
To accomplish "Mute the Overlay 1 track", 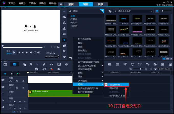I will 17,88.
